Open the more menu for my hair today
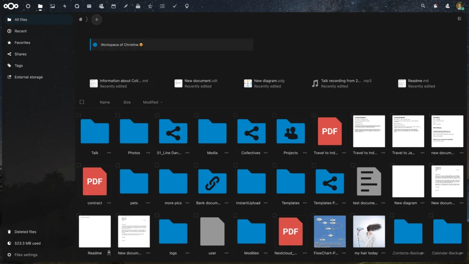469x264 pixels. pyautogui.click(x=383, y=253)
